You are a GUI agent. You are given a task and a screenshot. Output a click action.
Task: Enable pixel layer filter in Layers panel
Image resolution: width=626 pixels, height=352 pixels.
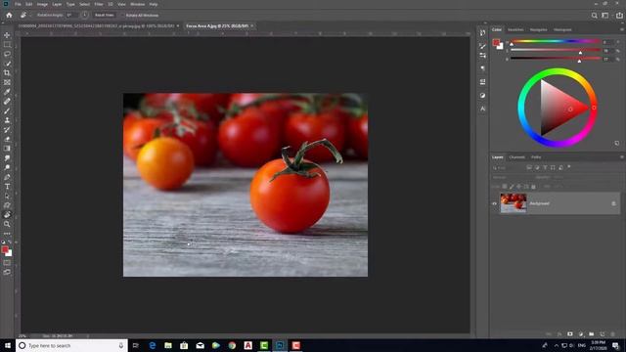[529, 167]
